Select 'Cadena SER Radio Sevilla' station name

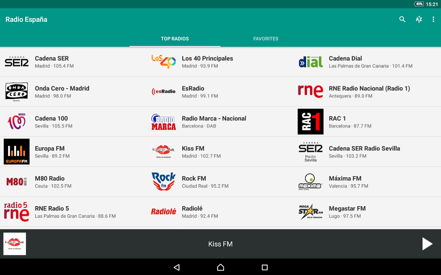point(364,148)
